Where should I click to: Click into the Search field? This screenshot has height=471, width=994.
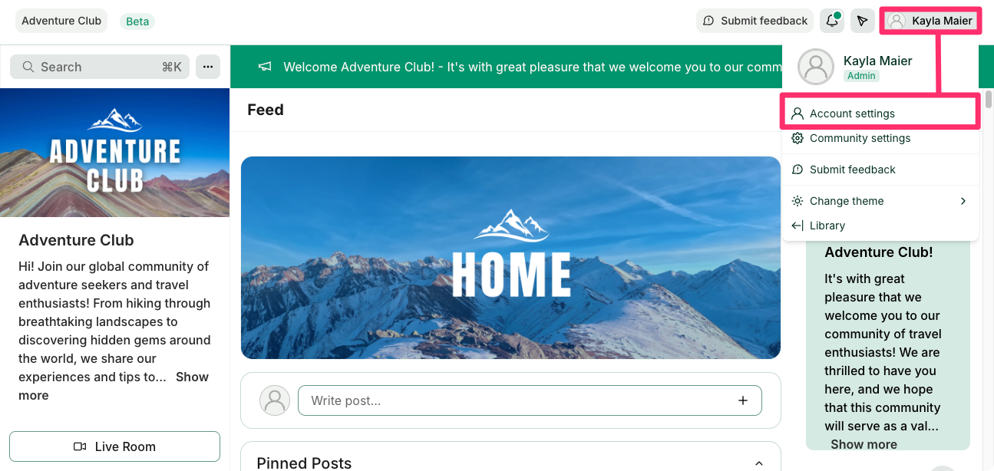click(100, 67)
